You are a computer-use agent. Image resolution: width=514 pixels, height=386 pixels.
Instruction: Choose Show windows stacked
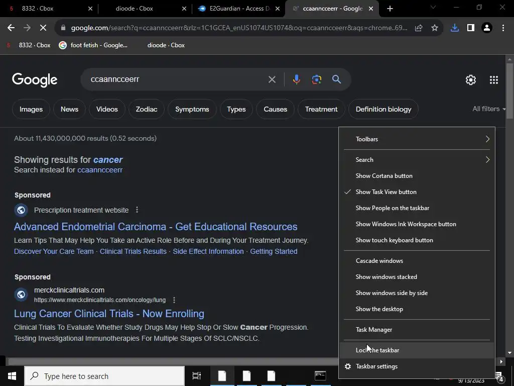(417, 277)
